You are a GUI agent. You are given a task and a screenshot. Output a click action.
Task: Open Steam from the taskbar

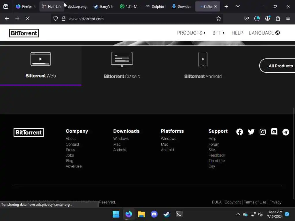click(167, 214)
